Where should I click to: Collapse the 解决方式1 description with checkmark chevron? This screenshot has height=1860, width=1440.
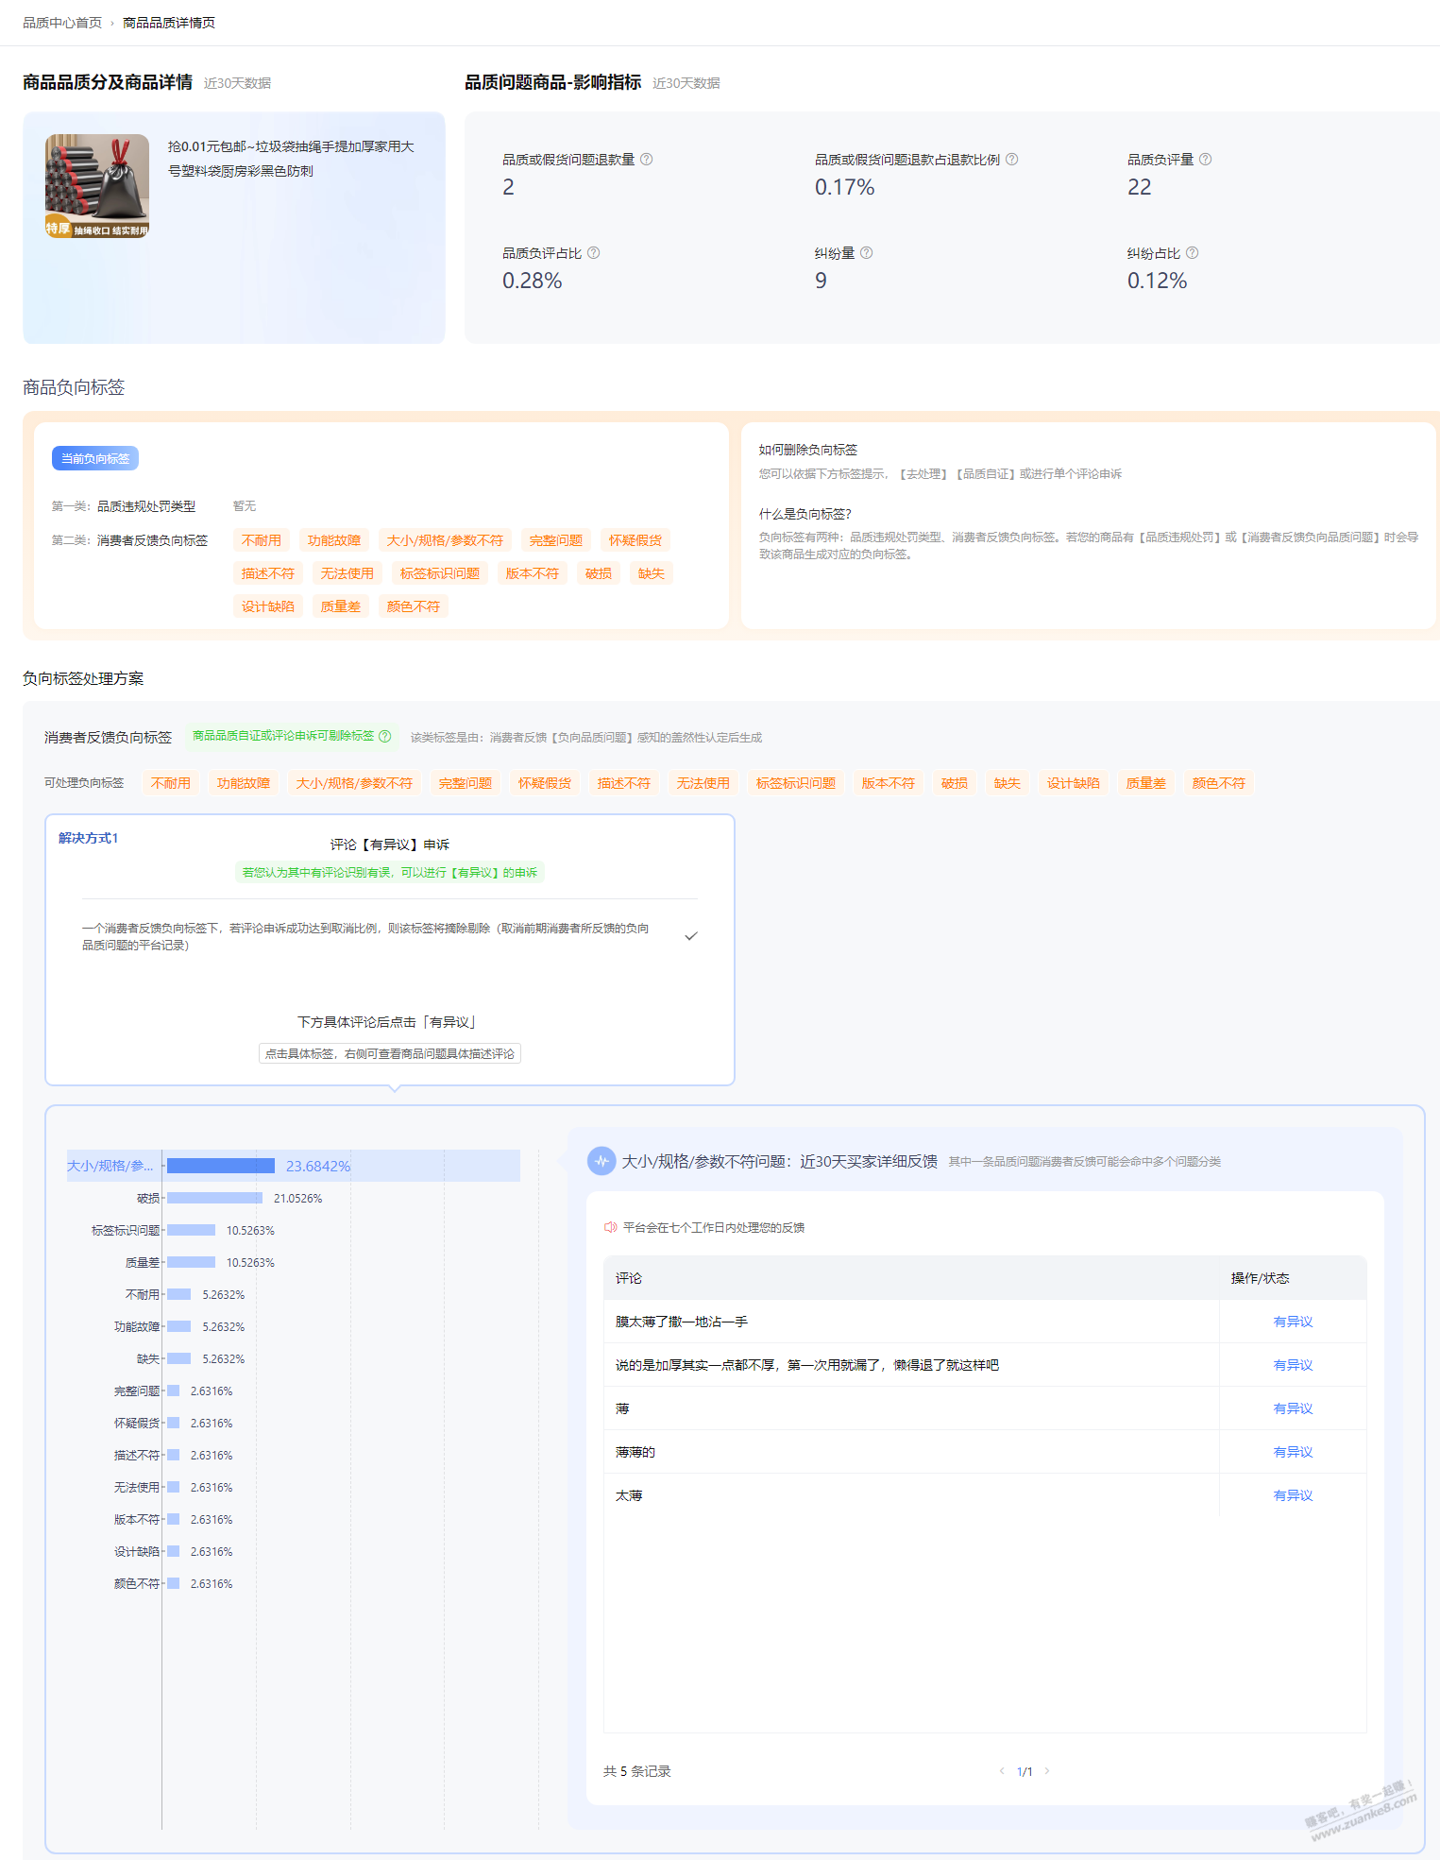[691, 936]
